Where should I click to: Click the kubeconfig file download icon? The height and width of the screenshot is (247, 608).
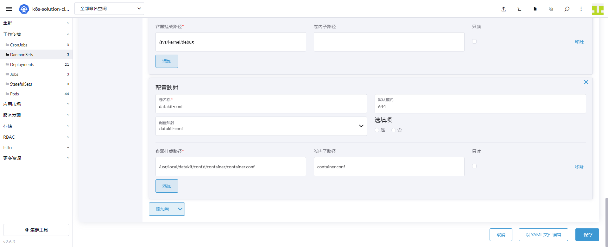click(535, 9)
